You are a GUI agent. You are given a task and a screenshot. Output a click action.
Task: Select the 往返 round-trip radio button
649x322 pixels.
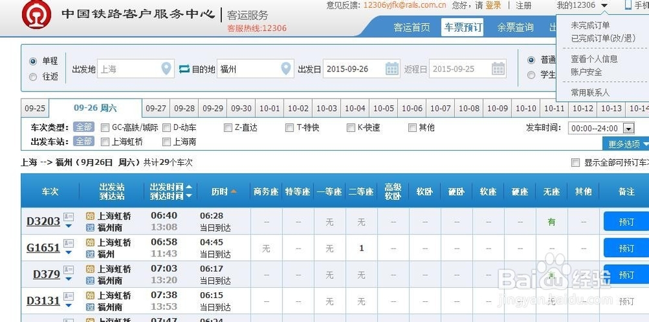(33, 77)
